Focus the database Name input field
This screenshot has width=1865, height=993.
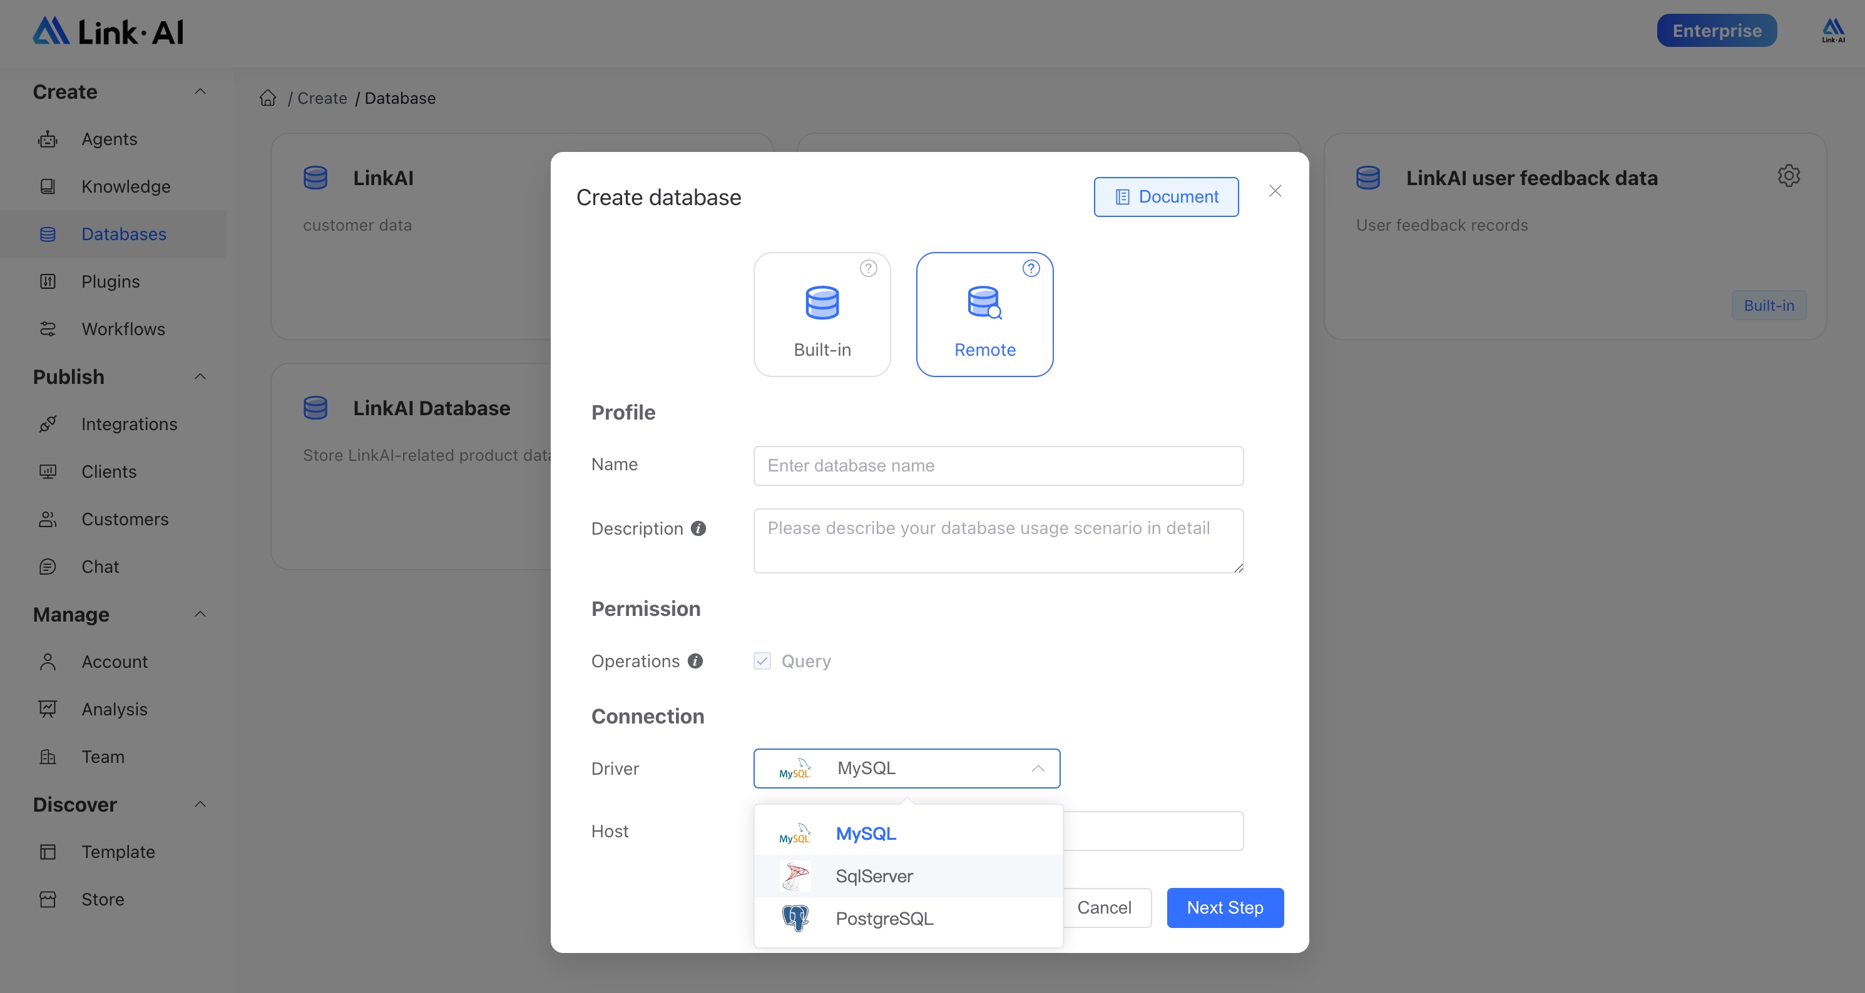(998, 466)
